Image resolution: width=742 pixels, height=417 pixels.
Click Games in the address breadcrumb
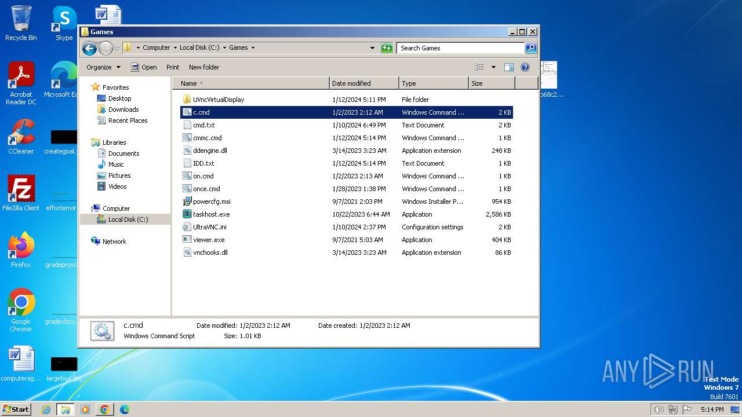238,48
